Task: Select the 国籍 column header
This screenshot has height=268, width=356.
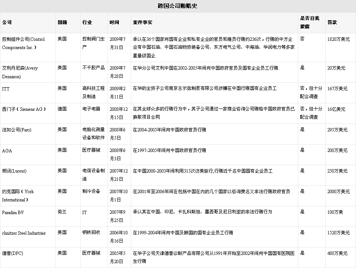Action: coord(62,22)
